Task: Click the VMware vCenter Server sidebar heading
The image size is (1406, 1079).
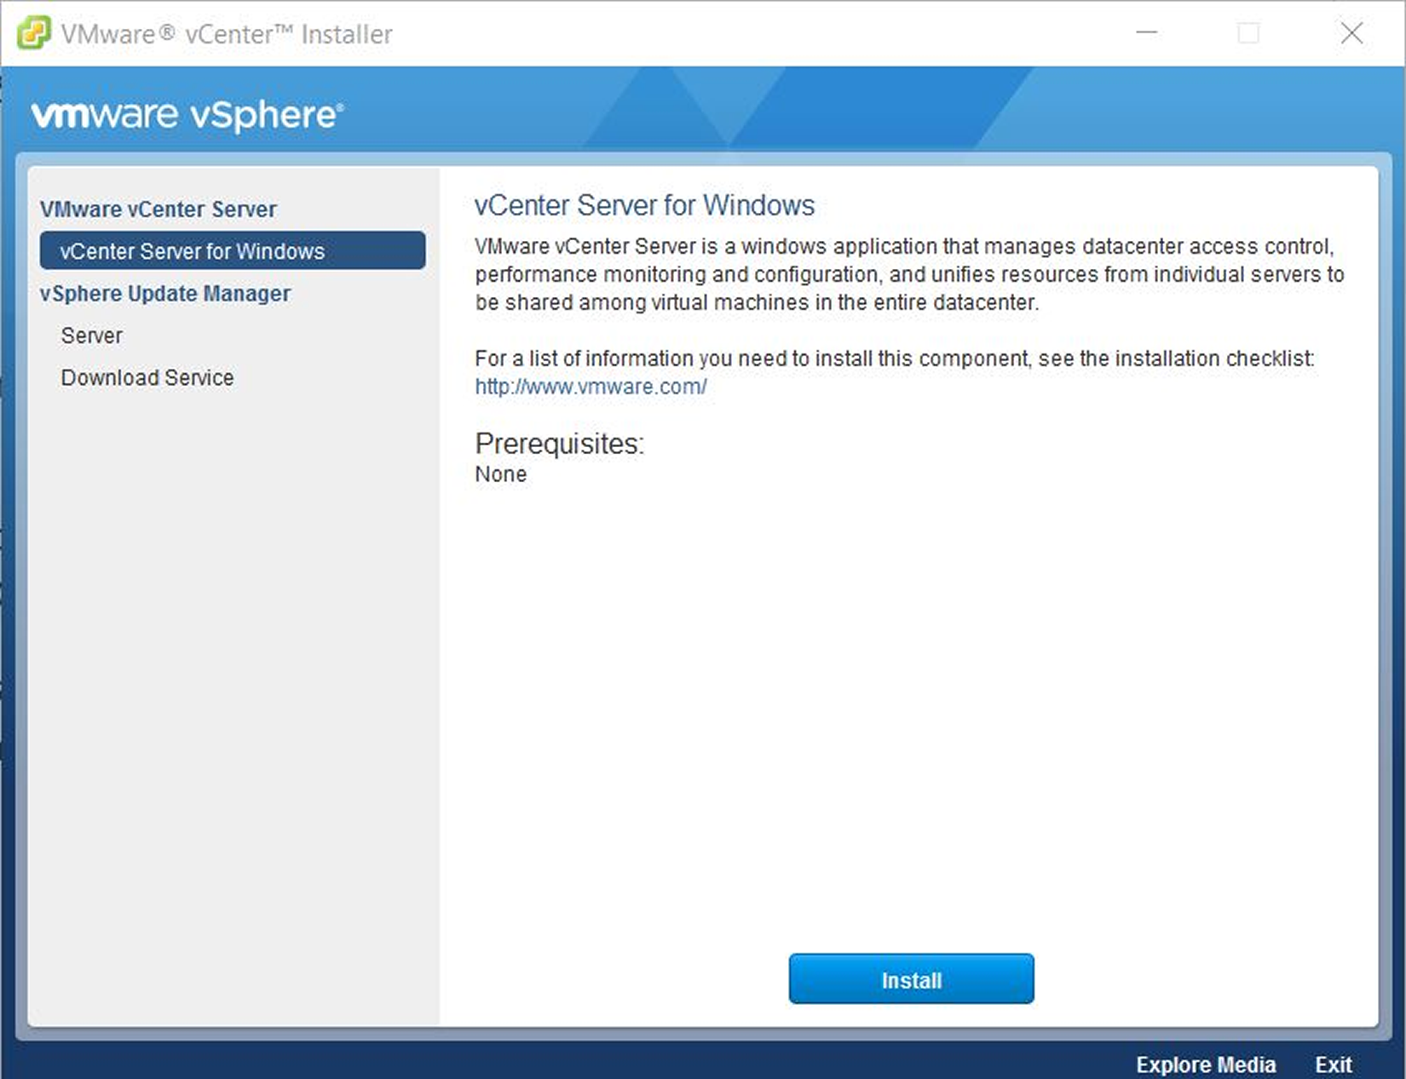Action: 158,209
